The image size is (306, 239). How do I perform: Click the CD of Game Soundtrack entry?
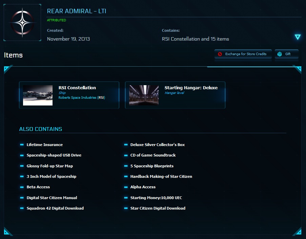pyautogui.click(x=153, y=155)
